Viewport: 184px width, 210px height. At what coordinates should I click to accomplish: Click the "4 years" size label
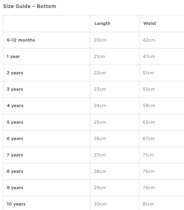click(15, 105)
